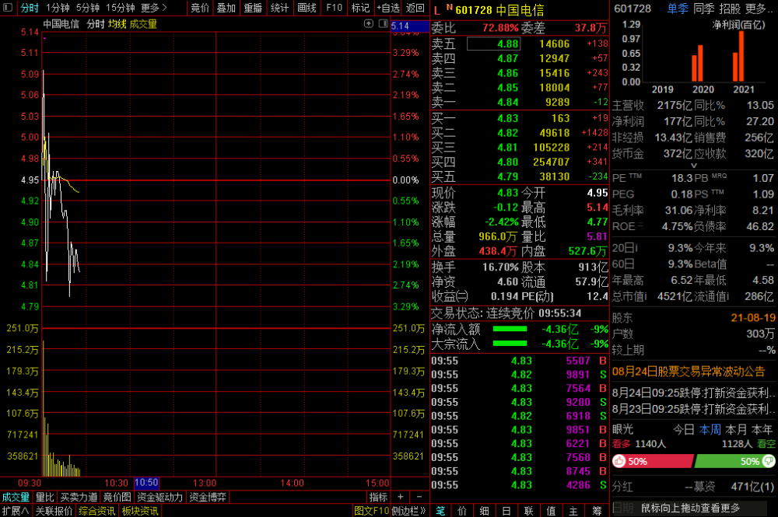The image size is (778, 517).
Task: Click the split-panel icon beside the 5.14 price box
Action: tap(383, 23)
